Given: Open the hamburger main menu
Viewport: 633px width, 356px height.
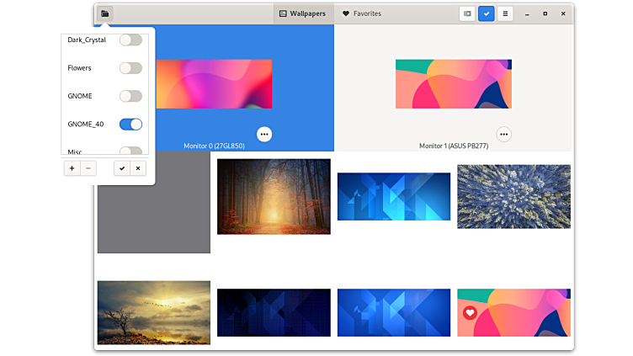Looking at the screenshot, I should click(505, 13).
